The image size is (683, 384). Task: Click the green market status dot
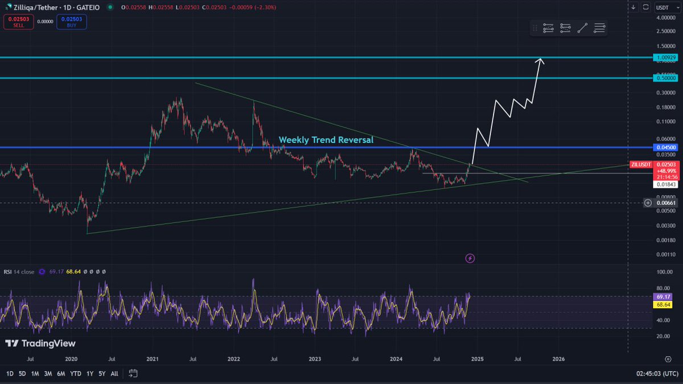click(109, 7)
